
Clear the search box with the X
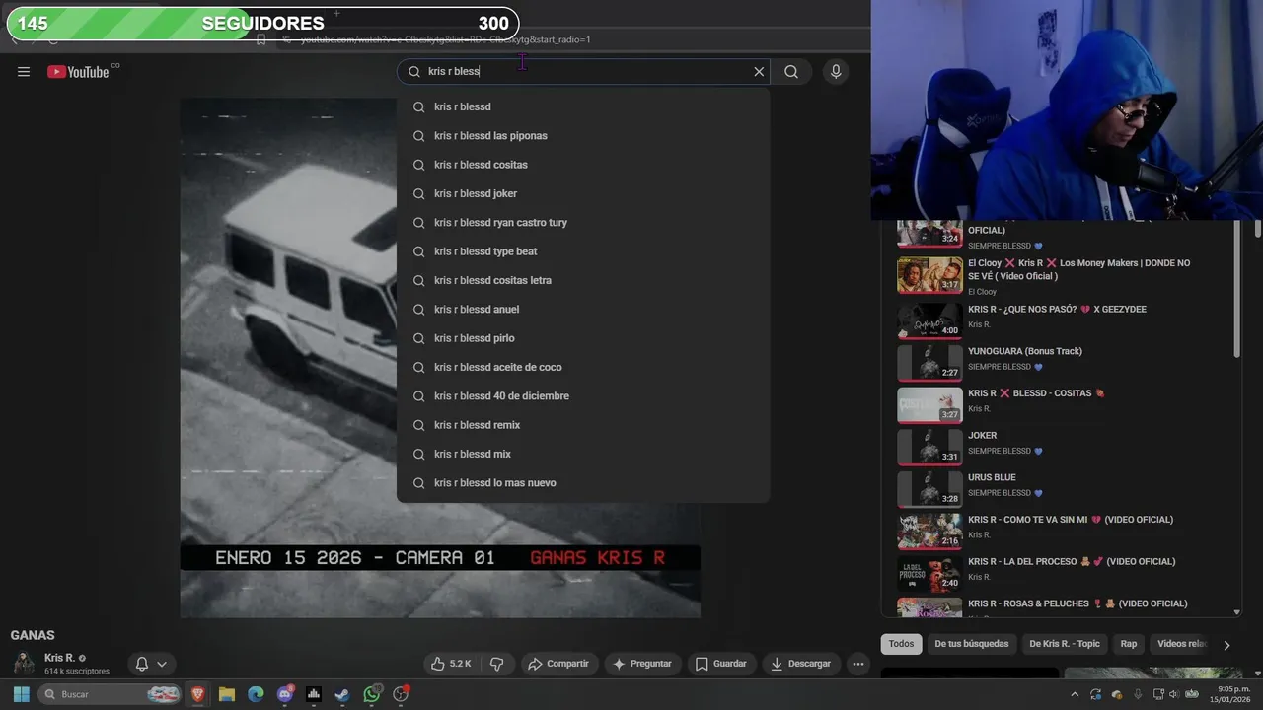759,71
